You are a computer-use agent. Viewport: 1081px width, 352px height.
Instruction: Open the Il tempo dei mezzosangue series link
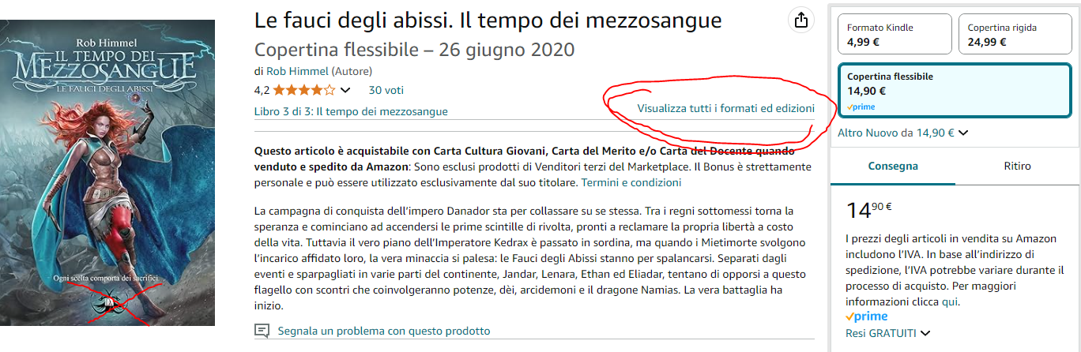click(382, 111)
